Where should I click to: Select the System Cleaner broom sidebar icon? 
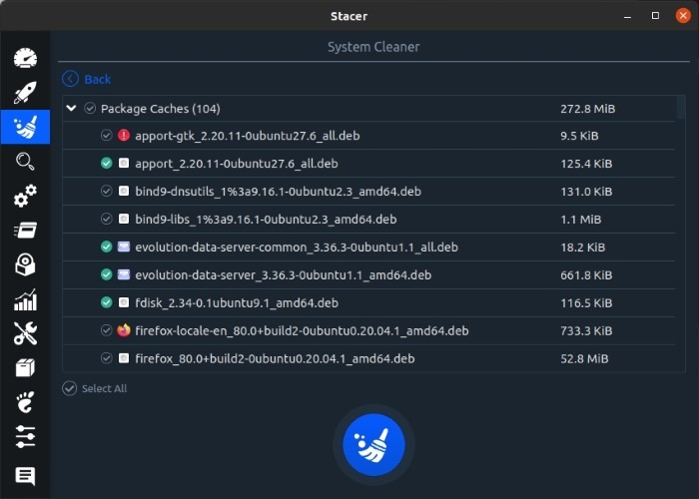coord(25,127)
